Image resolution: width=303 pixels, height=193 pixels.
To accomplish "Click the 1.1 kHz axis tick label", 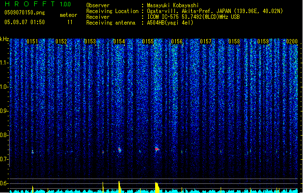I will click(4, 63).
